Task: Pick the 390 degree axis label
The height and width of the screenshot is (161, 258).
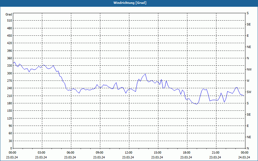Action: pyautogui.click(x=10, y=51)
